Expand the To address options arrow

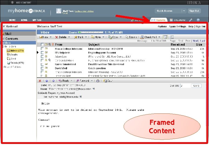pos(80,97)
